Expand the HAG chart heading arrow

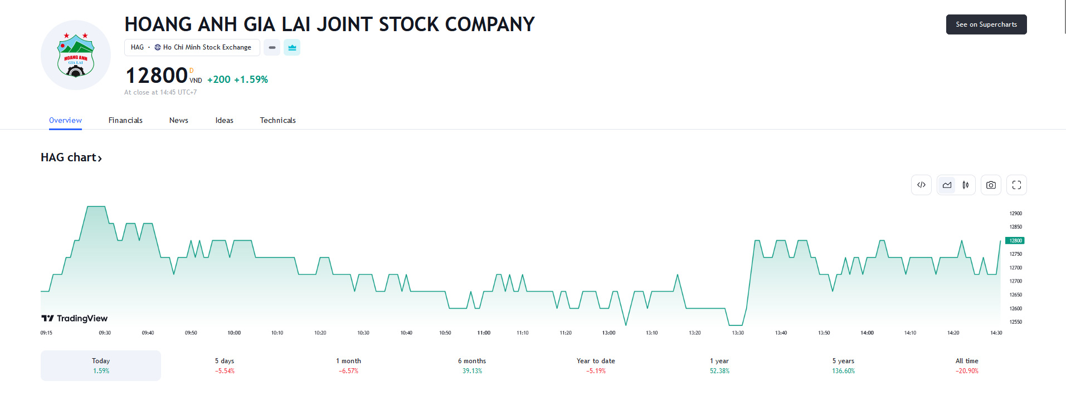click(x=100, y=159)
